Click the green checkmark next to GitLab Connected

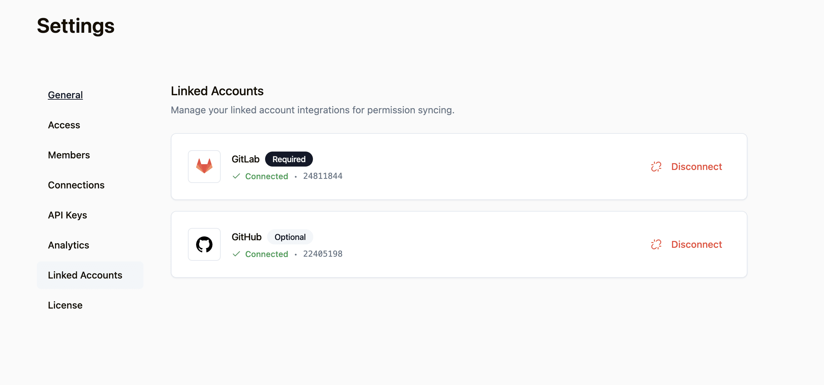click(x=236, y=176)
